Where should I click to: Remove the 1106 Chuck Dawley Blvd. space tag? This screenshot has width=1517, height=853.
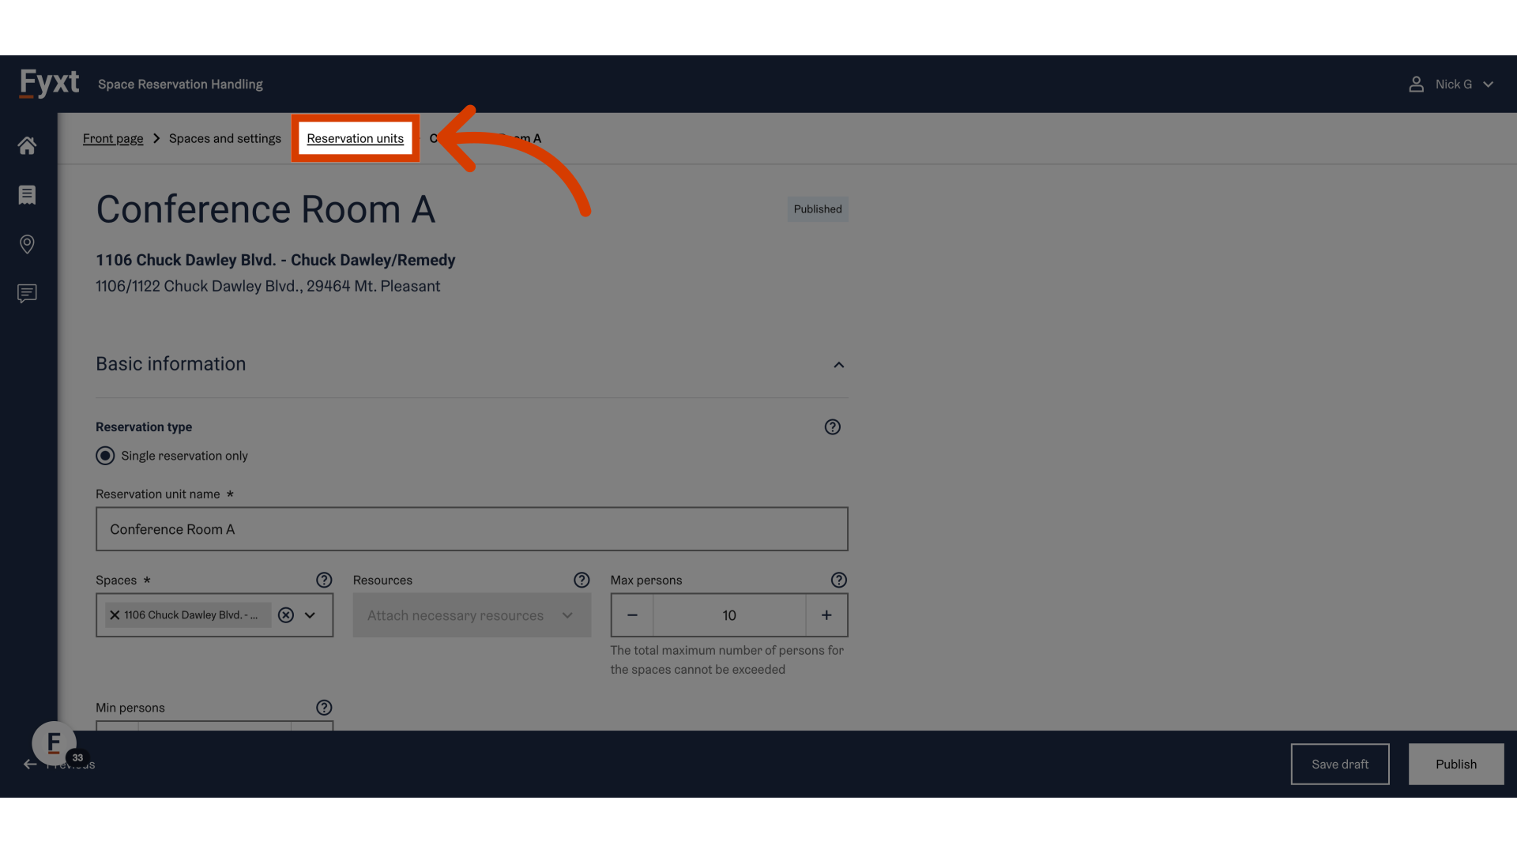click(x=115, y=615)
